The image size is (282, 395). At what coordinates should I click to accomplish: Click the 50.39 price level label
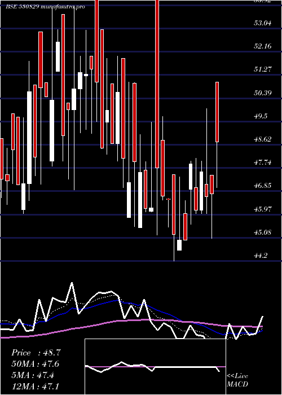pyautogui.click(x=263, y=93)
